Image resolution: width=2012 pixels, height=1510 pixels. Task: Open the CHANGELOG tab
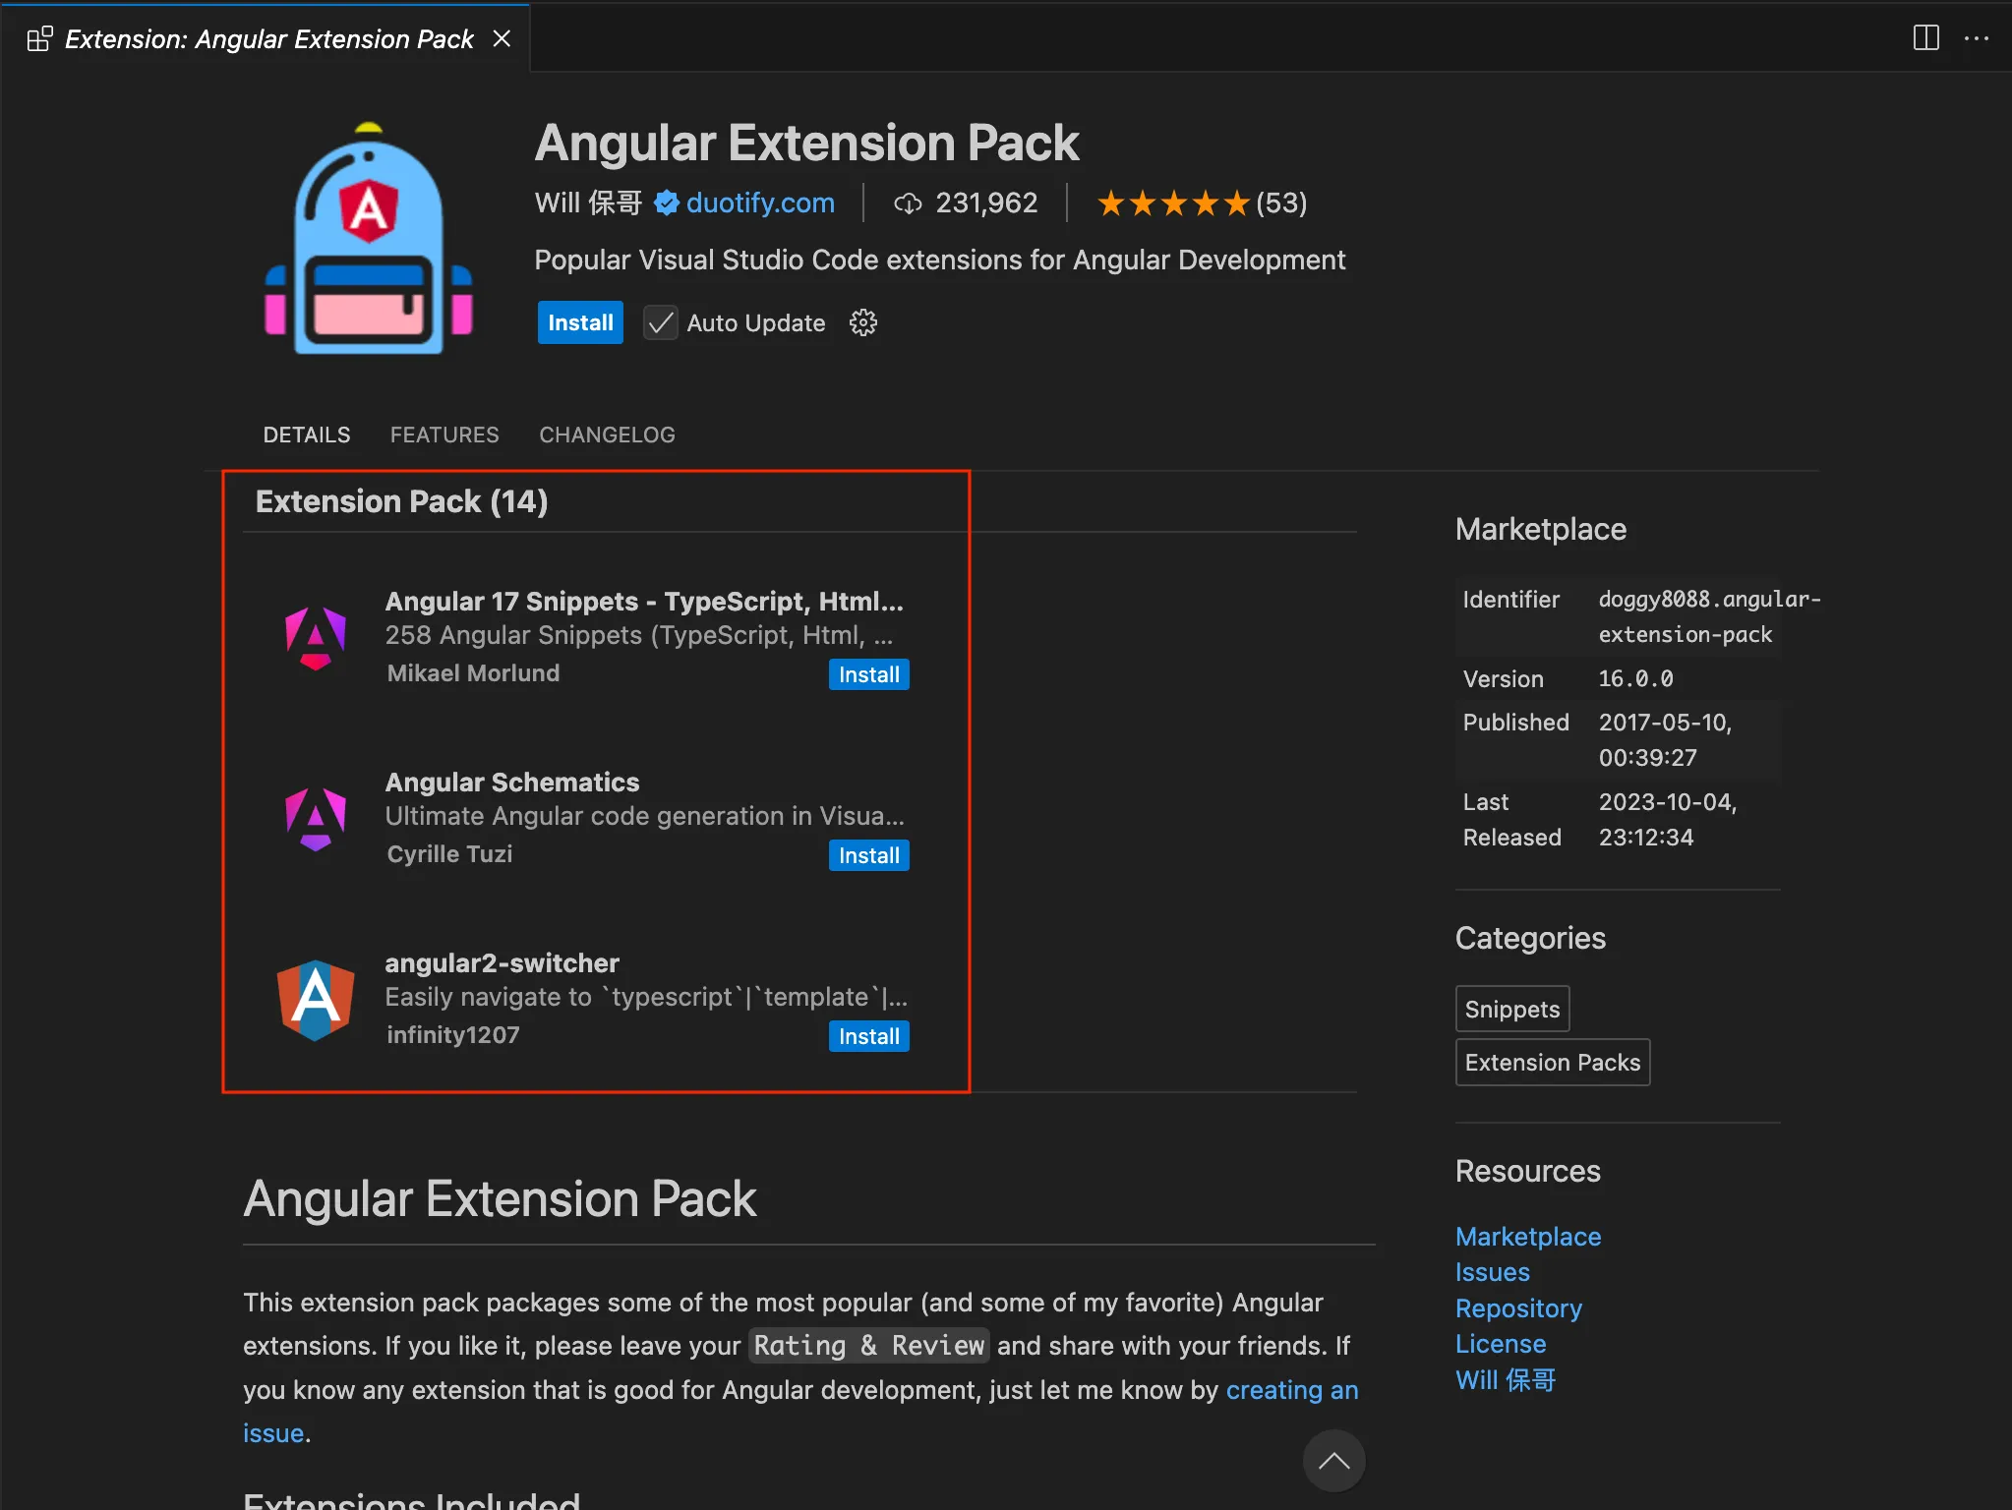[607, 435]
